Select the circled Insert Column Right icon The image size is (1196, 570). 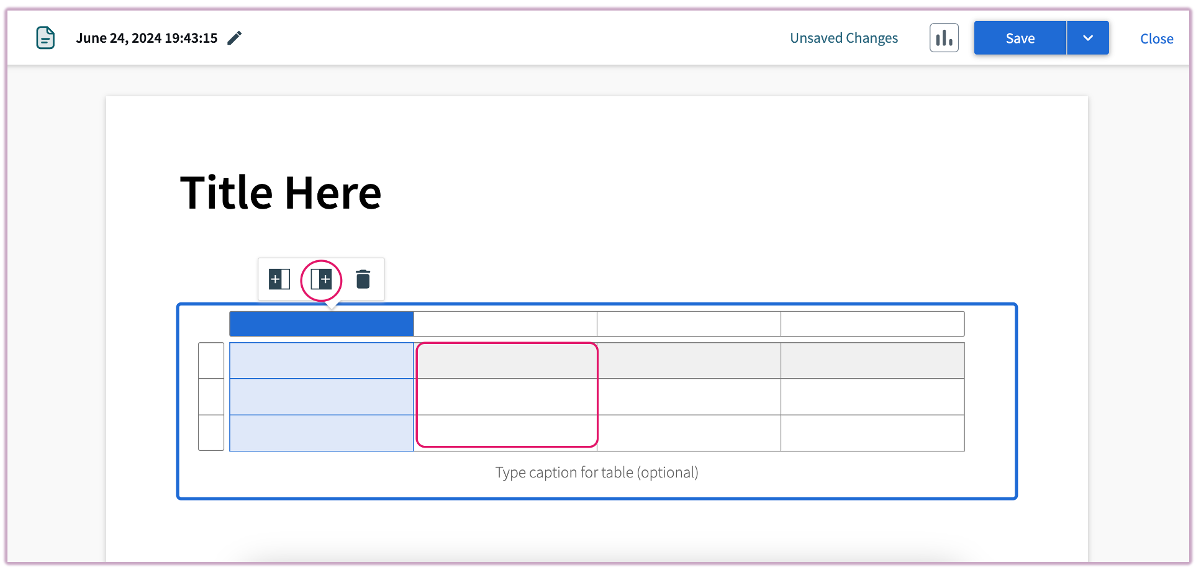(x=321, y=279)
